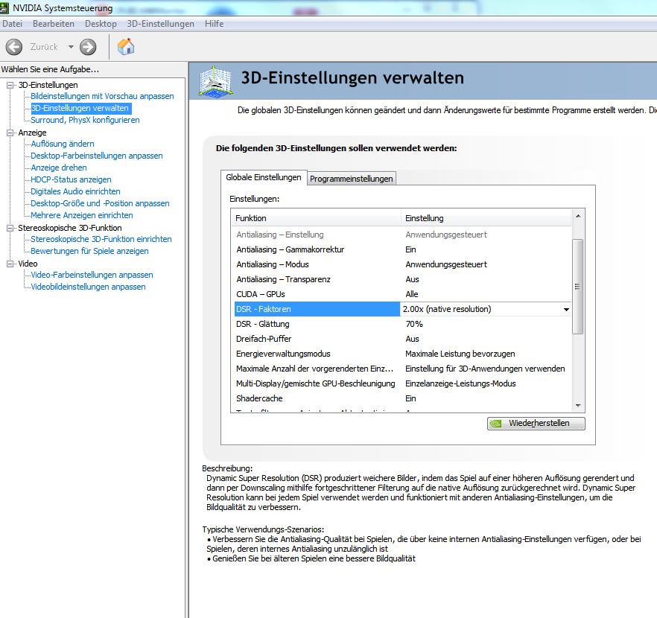Open Surround, PhysX konfigurieren
The image size is (657, 618).
[85, 120]
